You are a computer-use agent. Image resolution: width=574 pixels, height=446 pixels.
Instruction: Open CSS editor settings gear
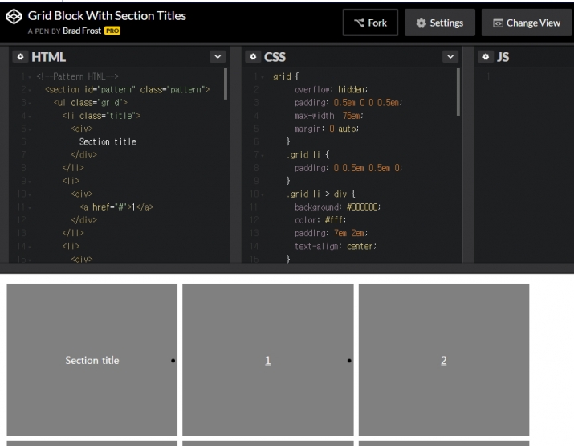(253, 57)
